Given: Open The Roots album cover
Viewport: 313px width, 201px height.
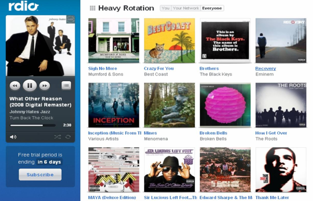Looking at the screenshot, I should [281, 105].
